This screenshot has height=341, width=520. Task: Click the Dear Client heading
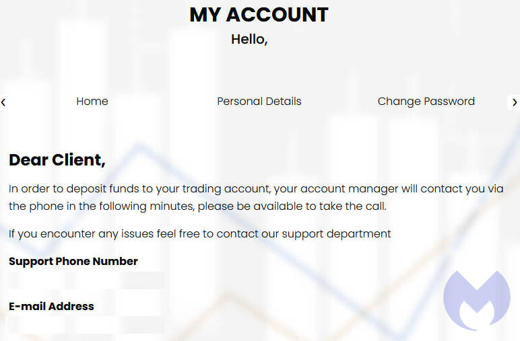pyautogui.click(x=57, y=160)
